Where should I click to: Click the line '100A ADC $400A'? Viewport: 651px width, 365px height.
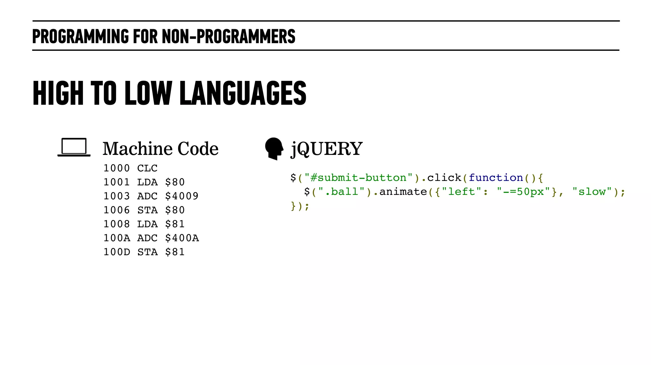click(x=151, y=238)
